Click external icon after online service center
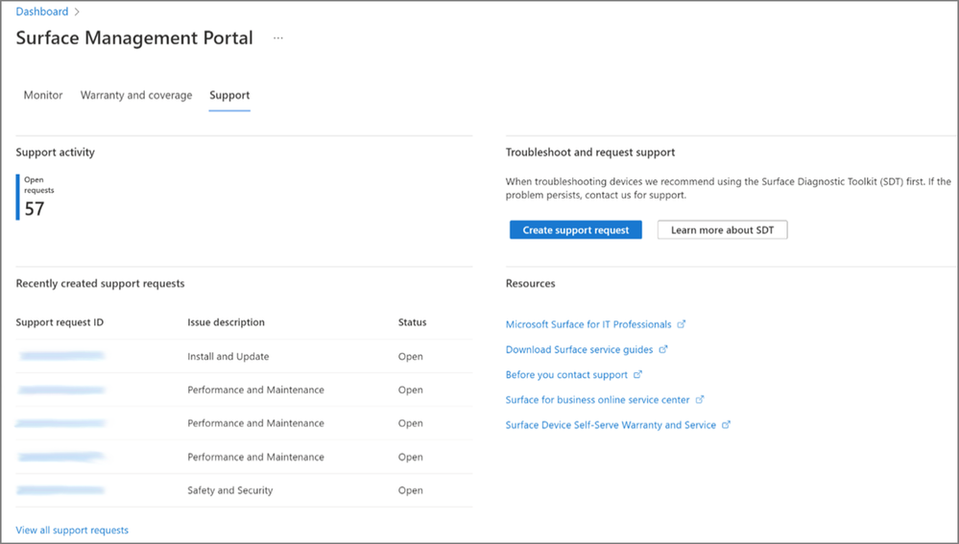The image size is (959, 544). [x=700, y=399]
